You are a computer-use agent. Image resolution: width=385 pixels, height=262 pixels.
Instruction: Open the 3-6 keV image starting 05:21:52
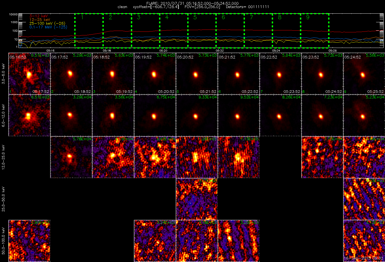point(239,74)
